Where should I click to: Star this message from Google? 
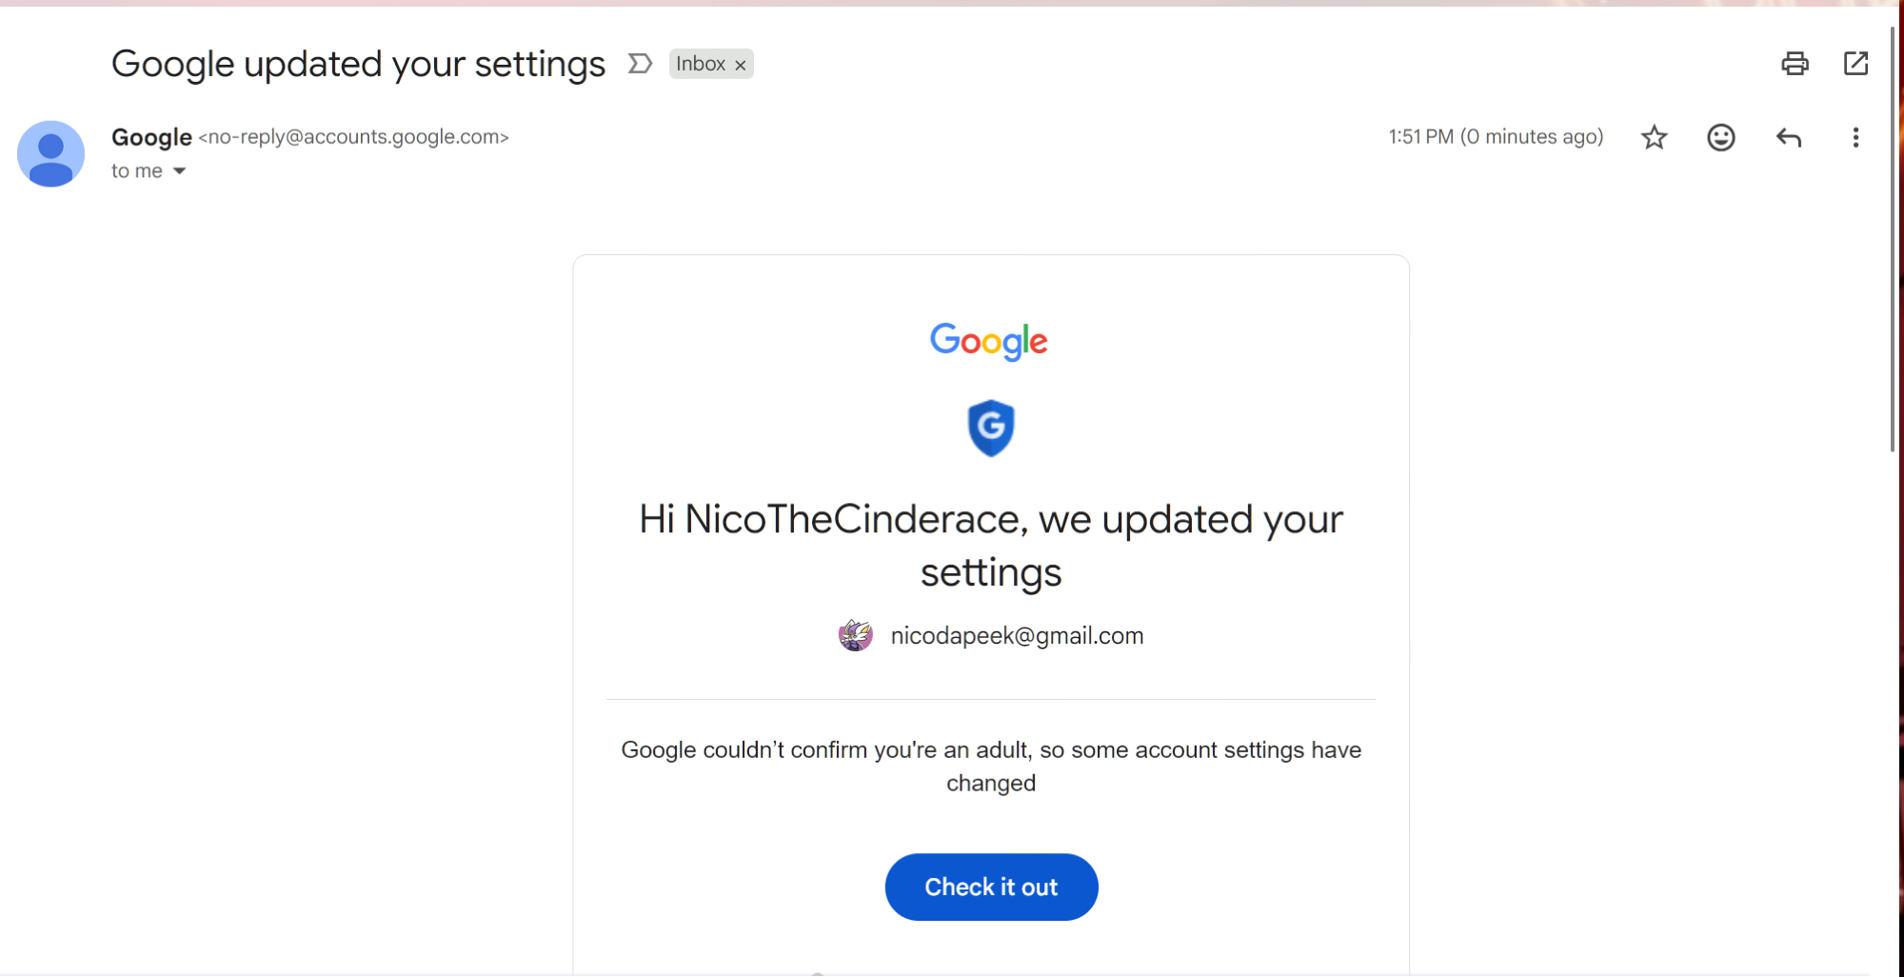[1655, 138]
